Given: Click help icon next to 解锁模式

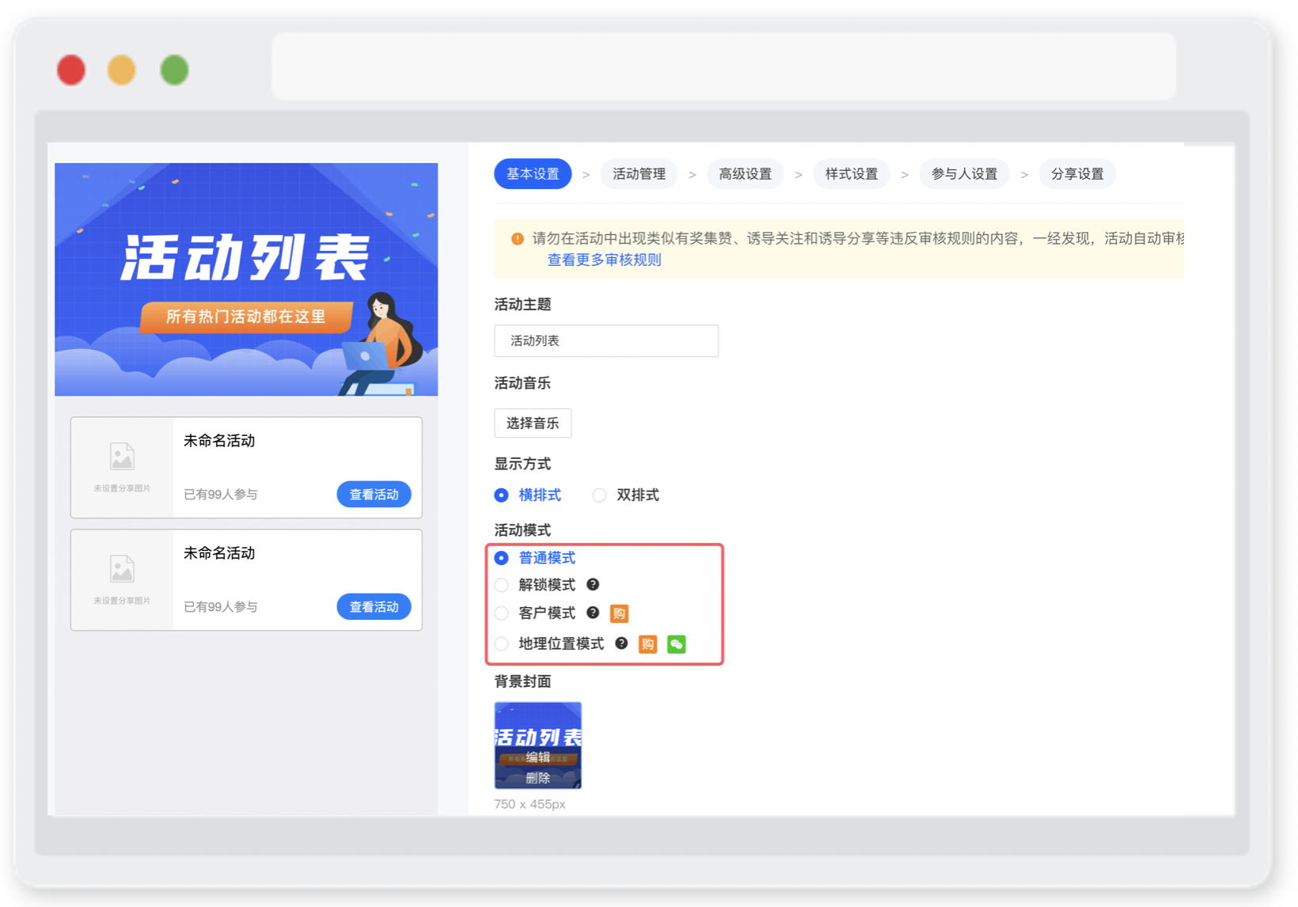Looking at the screenshot, I should pyautogui.click(x=593, y=585).
